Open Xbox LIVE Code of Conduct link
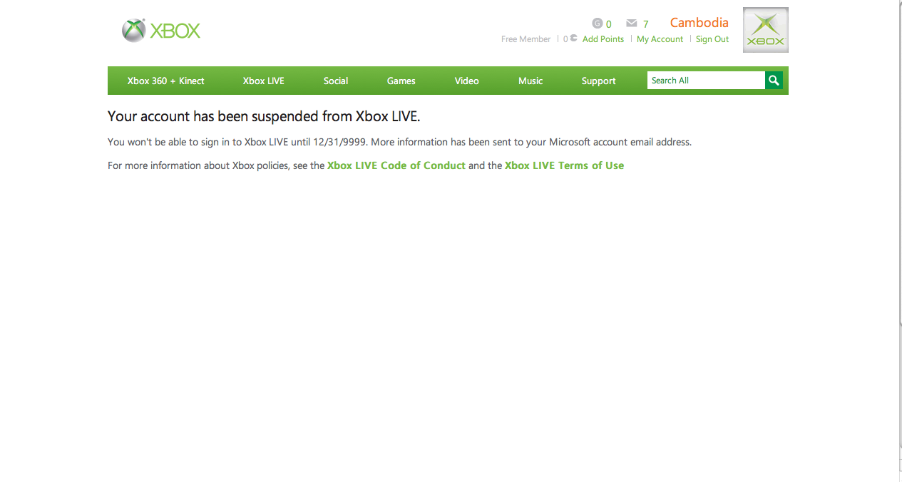 (x=396, y=165)
